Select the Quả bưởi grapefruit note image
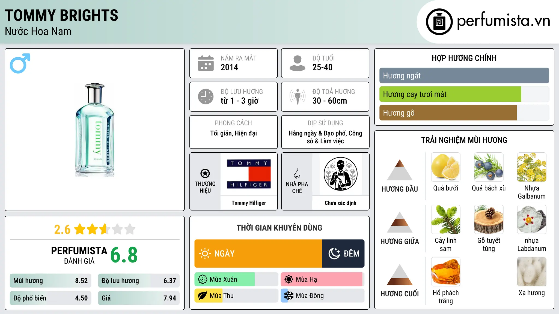 446,167
